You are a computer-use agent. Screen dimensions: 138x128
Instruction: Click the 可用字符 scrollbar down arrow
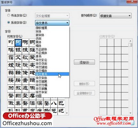click(67, 113)
